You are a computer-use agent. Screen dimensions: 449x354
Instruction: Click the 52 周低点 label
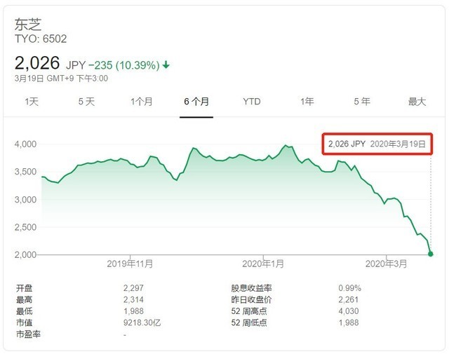click(x=249, y=322)
